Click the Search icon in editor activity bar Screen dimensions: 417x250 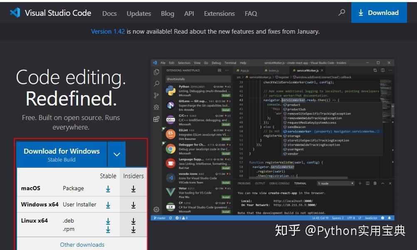pyautogui.click(x=156, y=84)
